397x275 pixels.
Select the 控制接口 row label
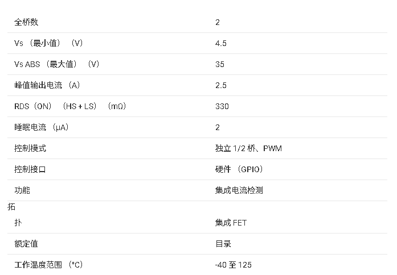[x=30, y=169]
